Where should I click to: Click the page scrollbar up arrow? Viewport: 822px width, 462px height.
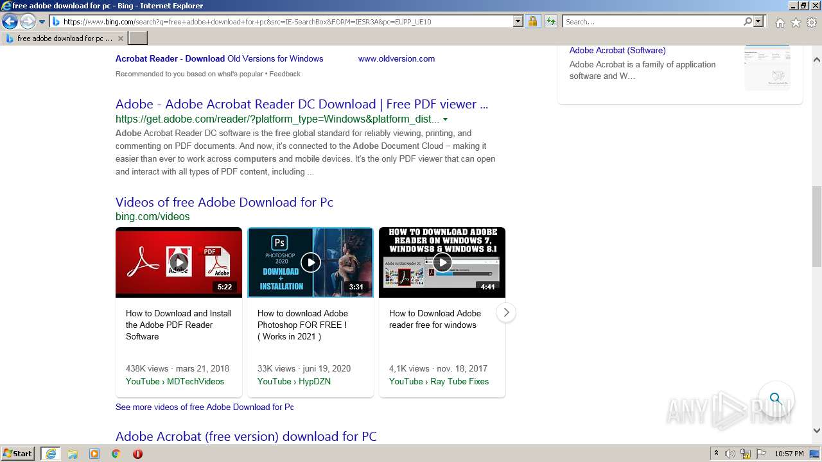[x=816, y=60]
